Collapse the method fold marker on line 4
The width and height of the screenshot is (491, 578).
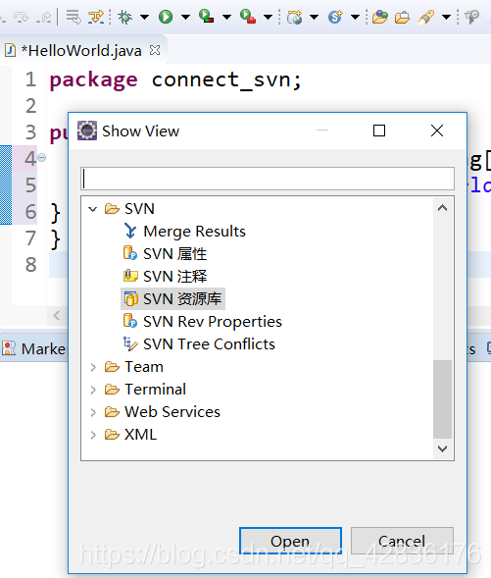(42, 158)
